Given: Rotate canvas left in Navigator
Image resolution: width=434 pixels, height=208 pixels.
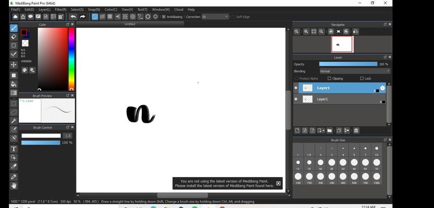Looking at the screenshot, I should pyautogui.click(x=331, y=31).
